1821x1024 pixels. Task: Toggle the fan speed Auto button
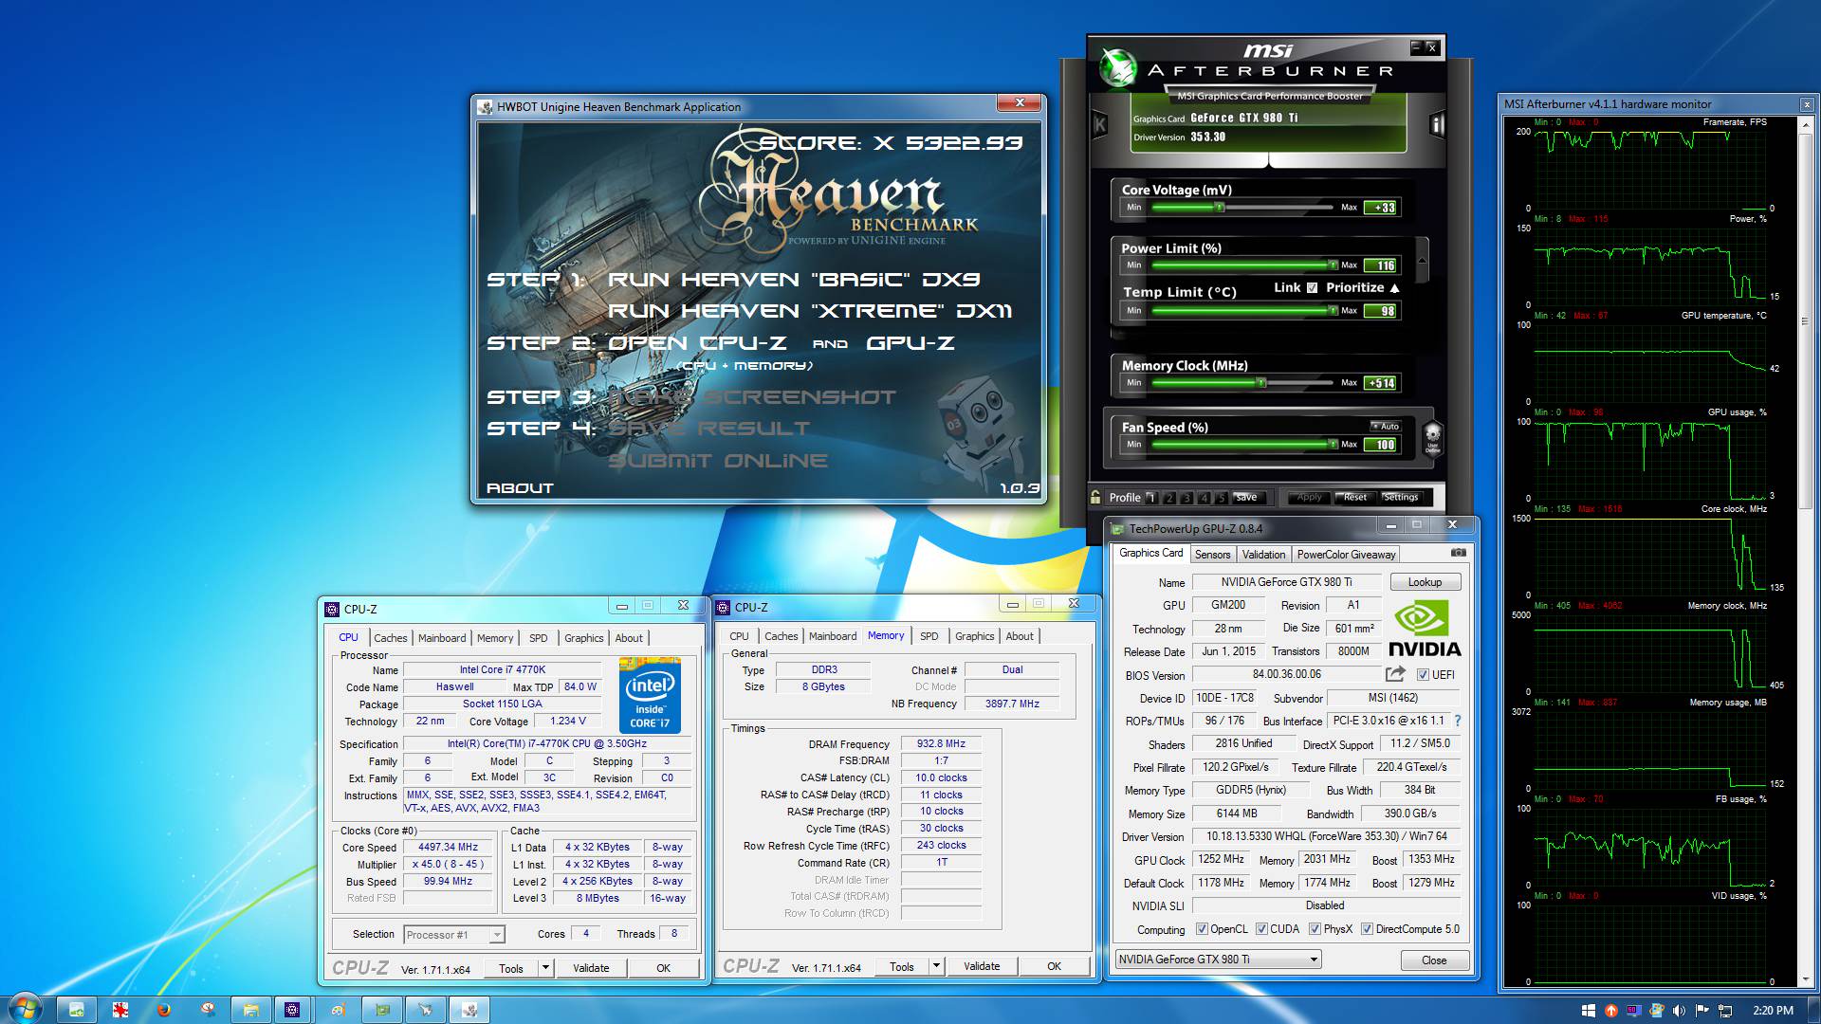pyautogui.click(x=1386, y=426)
